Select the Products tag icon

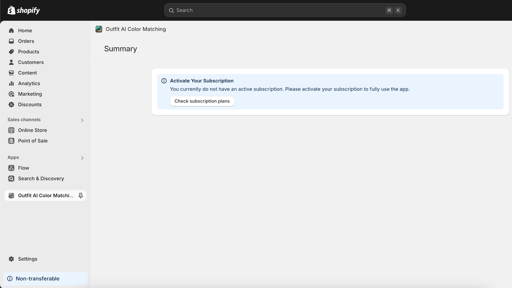click(11, 52)
